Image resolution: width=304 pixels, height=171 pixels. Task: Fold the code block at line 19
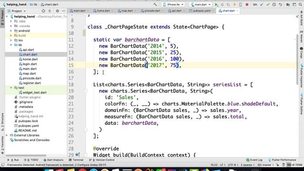[85, 91]
